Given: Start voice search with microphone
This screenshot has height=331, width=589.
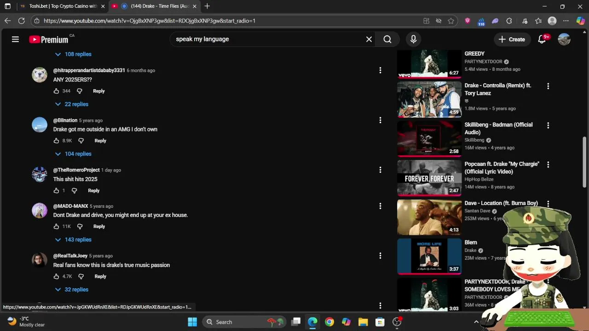Looking at the screenshot, I should (413, 40).
